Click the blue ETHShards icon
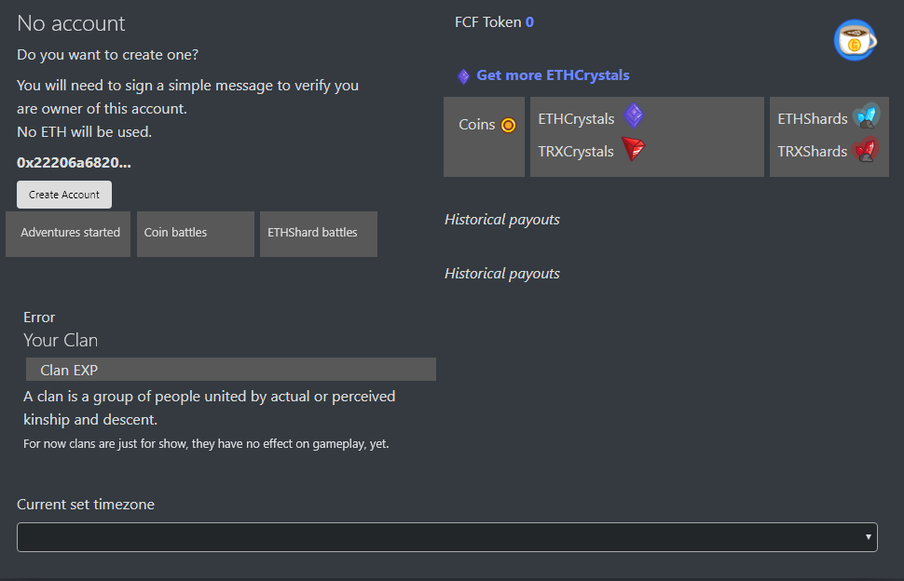904x581 pixels. (866, 116)
